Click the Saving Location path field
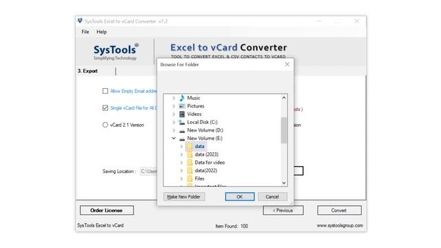Viewport: 441px width, 248px height. point(149,172)
